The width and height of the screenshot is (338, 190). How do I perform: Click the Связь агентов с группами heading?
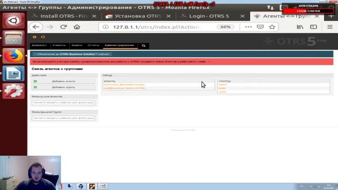[x=57, y=69]
